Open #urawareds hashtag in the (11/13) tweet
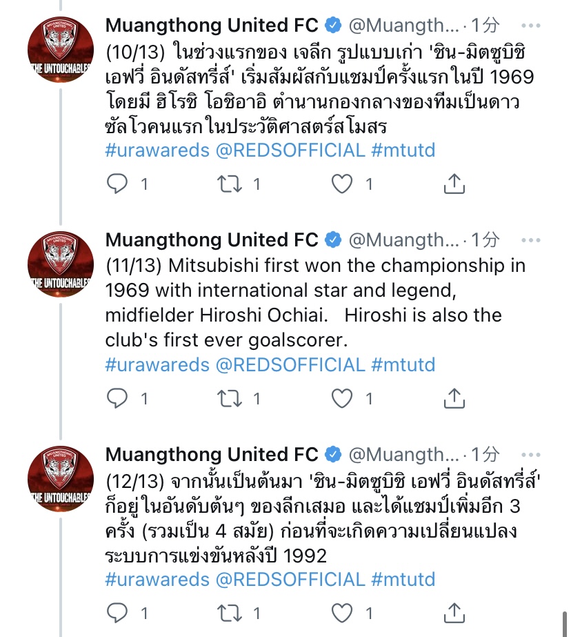571x637 pixels. pyautogui.click(x=157, y=364)
